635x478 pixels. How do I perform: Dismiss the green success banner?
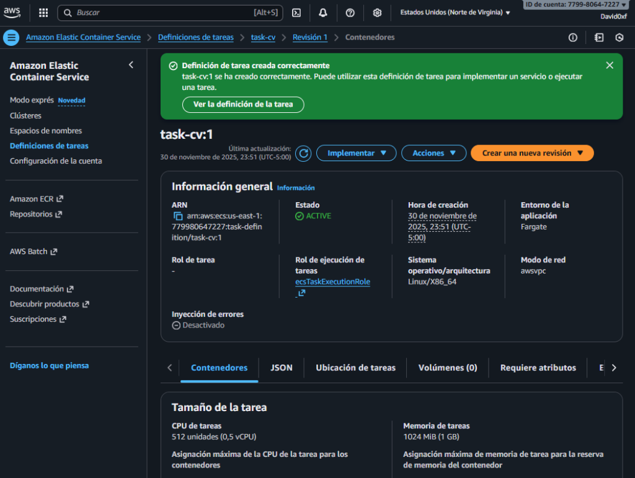click(x=610, y=65)
